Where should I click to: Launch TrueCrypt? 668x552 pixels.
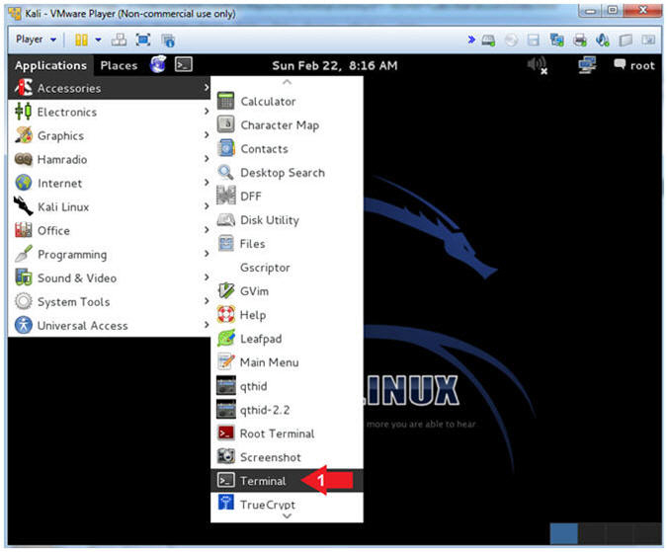point(287,505)
